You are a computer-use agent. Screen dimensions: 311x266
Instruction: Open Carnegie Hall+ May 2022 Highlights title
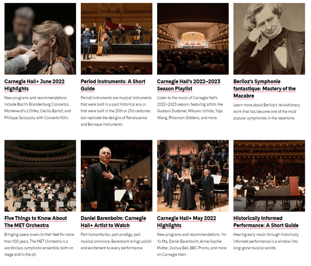point(187,222)
